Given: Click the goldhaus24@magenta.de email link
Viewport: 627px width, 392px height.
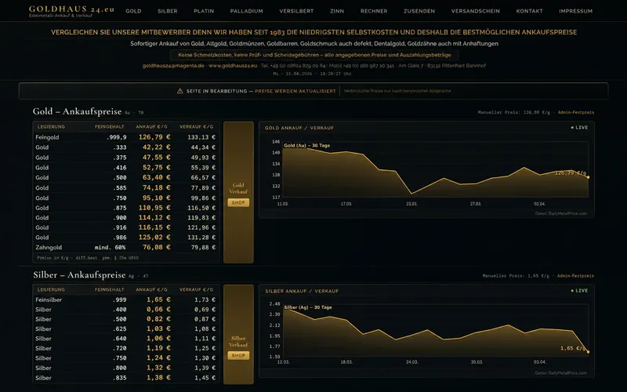Looking at the screenshot, I should pyautogui.click(x=173, y=66).
